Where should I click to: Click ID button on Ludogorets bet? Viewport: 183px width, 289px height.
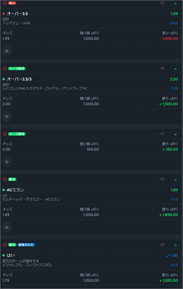tap(7, 117)
